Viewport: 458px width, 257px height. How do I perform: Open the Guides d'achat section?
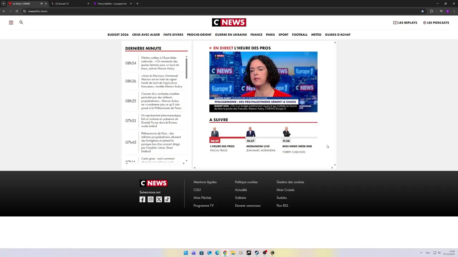337,35
